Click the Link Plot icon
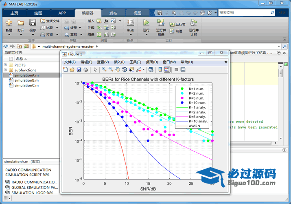291x204 pixels. point(151,69)
